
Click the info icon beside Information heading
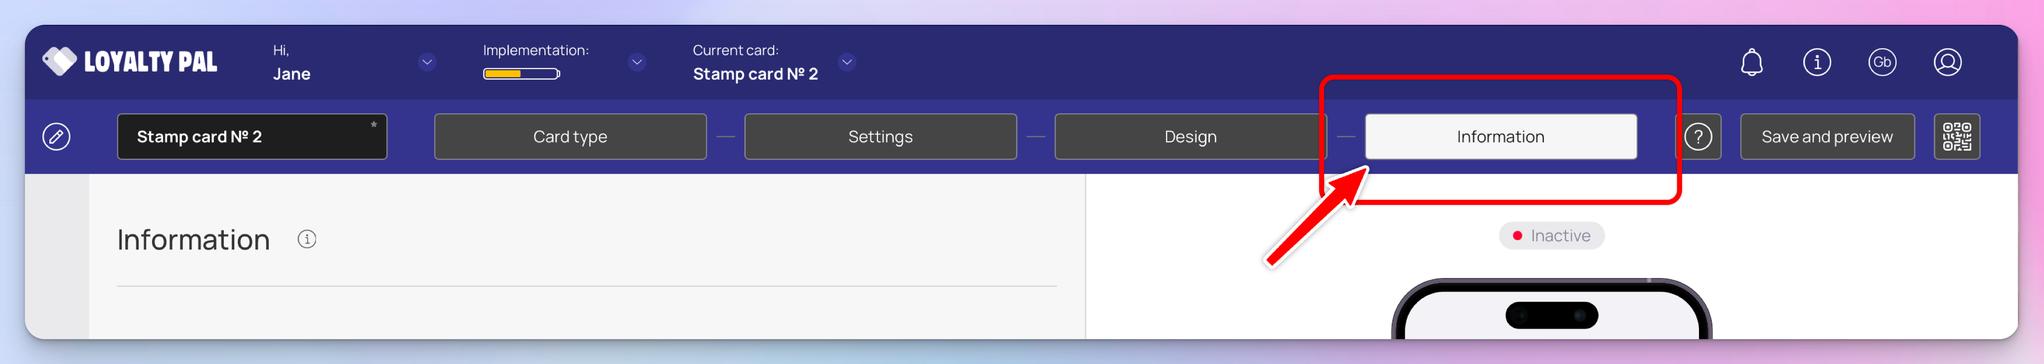[x=307, y=239]
